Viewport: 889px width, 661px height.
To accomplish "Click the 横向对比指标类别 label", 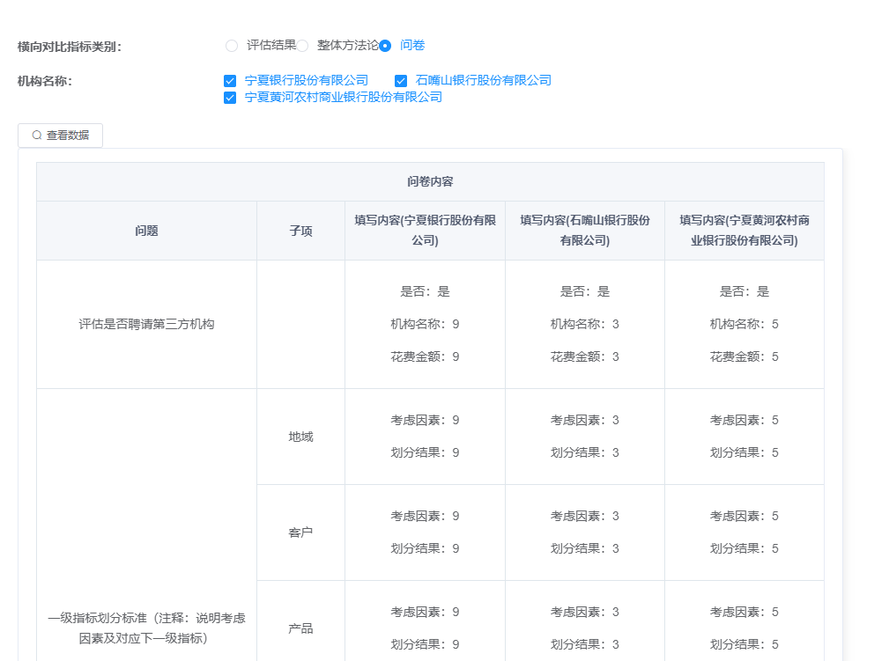I will click(x=70, y=47).
